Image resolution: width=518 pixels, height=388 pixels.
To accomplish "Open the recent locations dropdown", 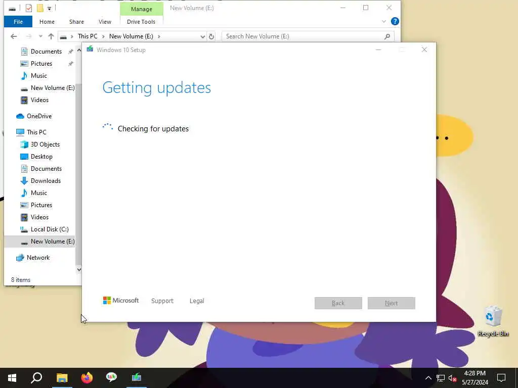I will tap(40, 36).
